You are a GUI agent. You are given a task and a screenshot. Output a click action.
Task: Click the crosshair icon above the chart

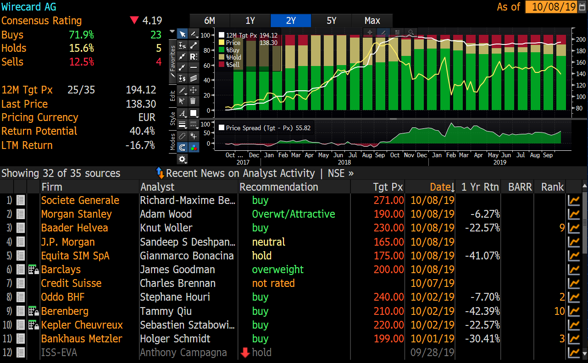coord(370,32)
